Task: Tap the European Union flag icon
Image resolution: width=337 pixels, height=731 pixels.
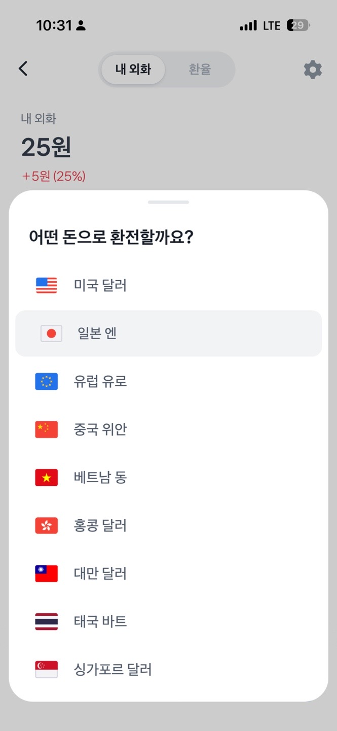Action: pyautogui.click(x=47, y=381)
